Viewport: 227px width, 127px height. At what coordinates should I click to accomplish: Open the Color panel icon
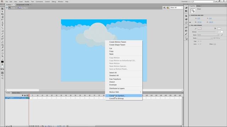pos(186,8)
